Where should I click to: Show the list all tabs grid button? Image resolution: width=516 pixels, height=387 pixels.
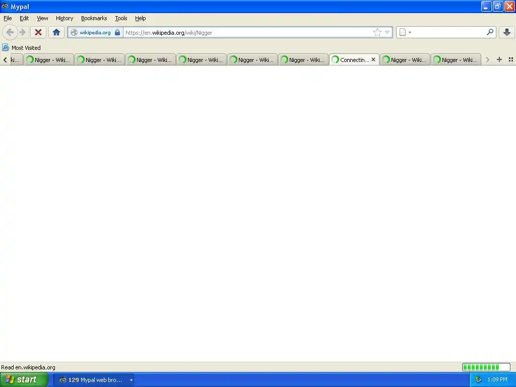click(511, 59)
